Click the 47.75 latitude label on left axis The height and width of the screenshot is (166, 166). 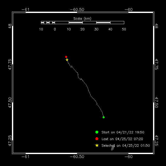[x=10, y=64]
